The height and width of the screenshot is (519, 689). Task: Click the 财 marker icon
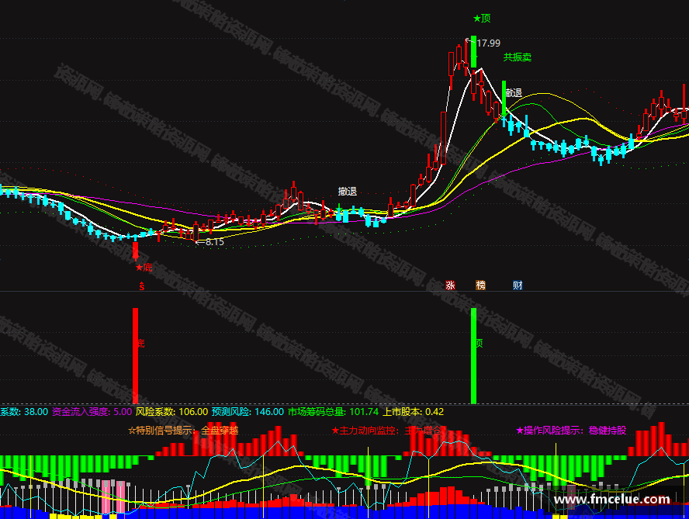518,285
